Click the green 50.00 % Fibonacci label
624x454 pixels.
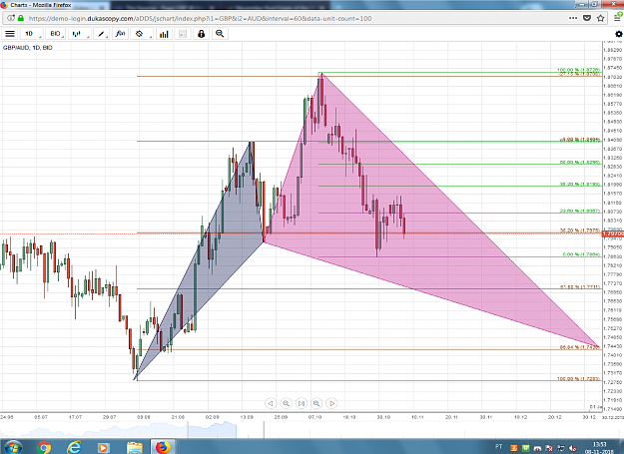(x=580, y=163)
